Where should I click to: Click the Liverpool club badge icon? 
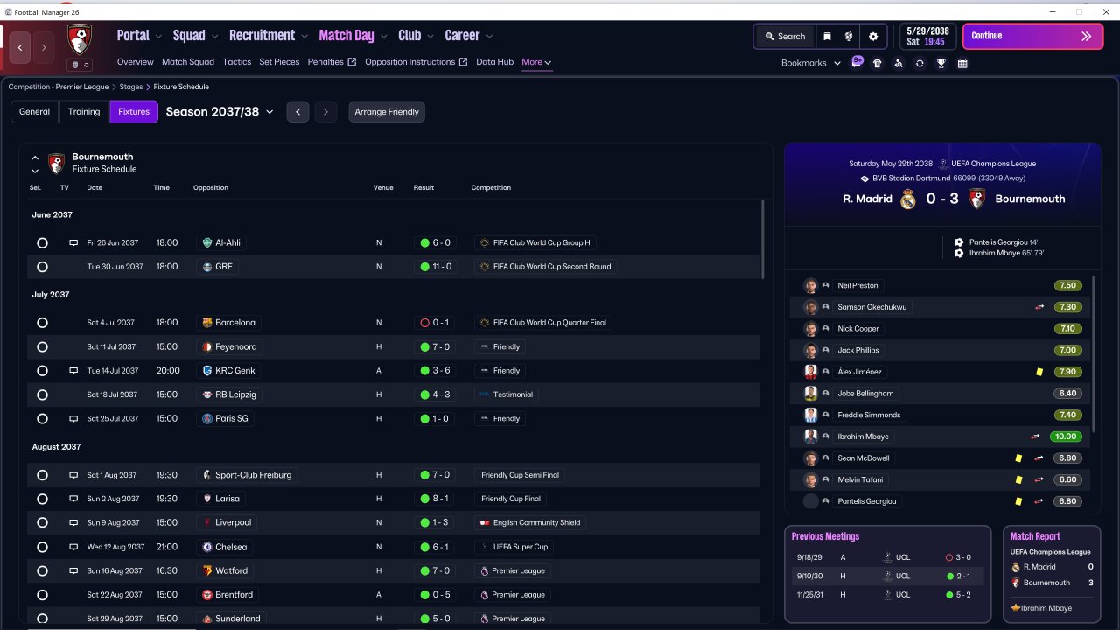206,523
